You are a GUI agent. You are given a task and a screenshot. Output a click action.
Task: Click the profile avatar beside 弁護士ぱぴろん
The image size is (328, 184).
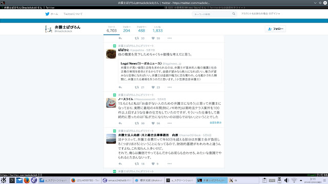point(49,29)
